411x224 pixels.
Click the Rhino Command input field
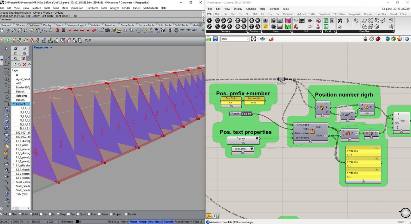[108, 19]
